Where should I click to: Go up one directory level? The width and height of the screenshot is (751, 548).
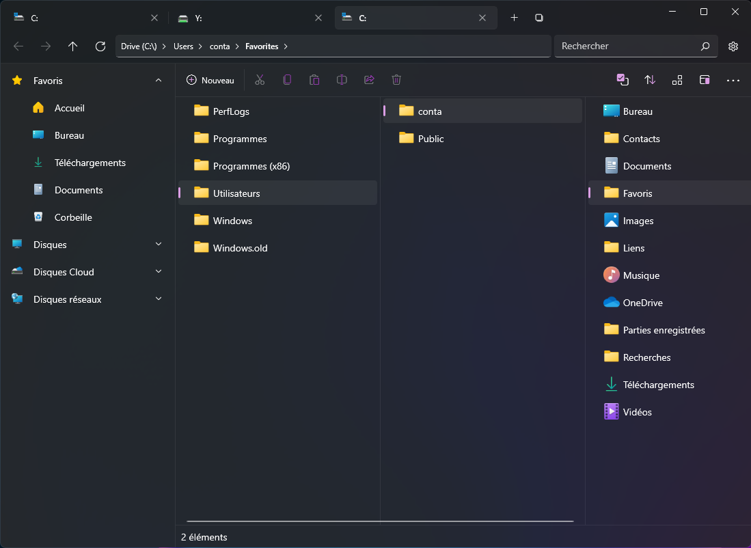click(x=73, y=46)
